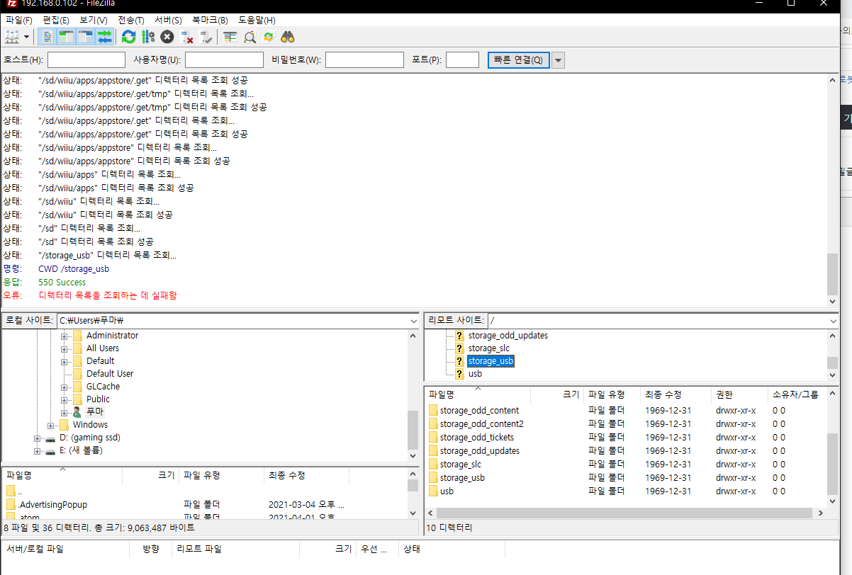Open the directory listing filters dialog
The height and width of the screenshot is (575, 852).
click(230, 37)
